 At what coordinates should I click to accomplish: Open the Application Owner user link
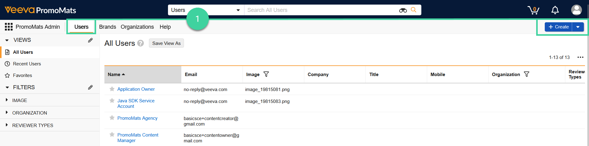point(136,89)
